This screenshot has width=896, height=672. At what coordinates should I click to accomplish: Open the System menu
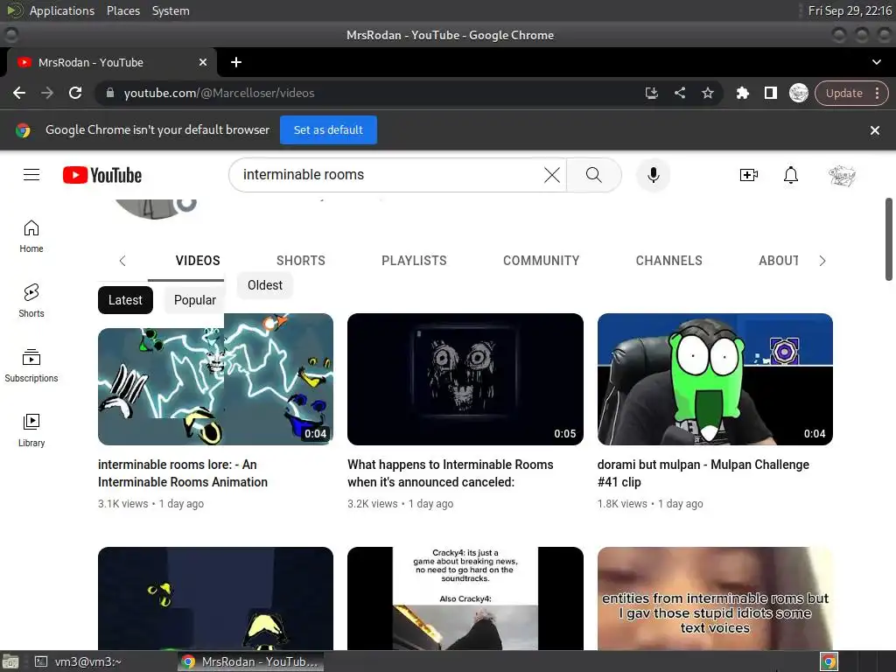click(x=171, y=10)
